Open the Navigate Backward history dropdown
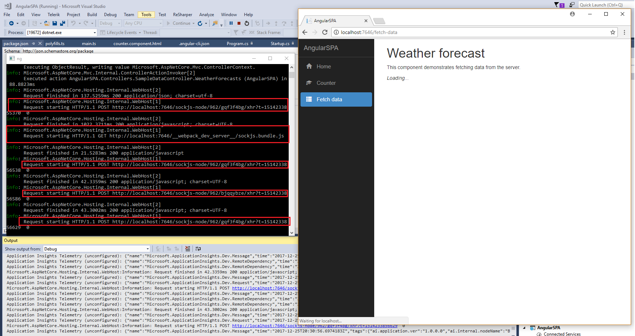Image resolution: width=635 pixels, height=336 pixels. click(17, 23)
